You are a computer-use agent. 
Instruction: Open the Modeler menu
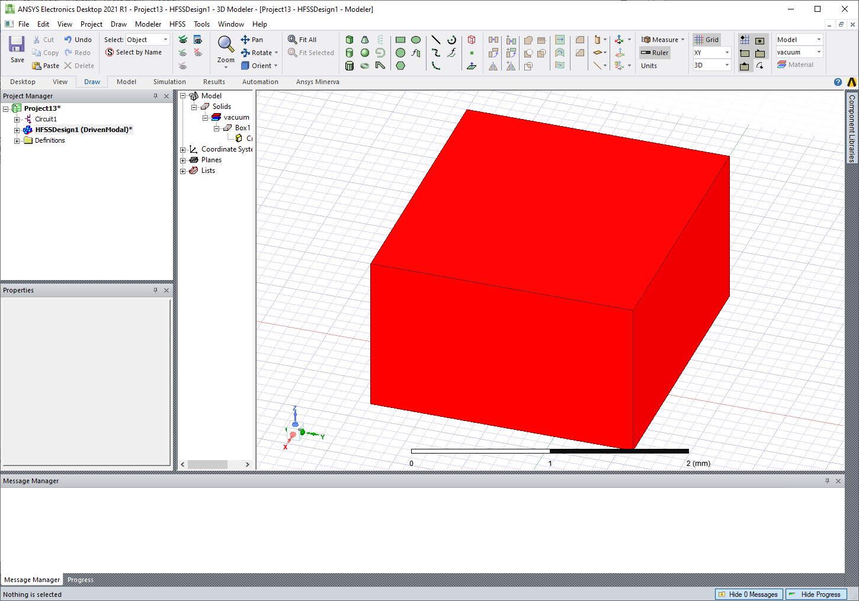[x=148, y=24]
